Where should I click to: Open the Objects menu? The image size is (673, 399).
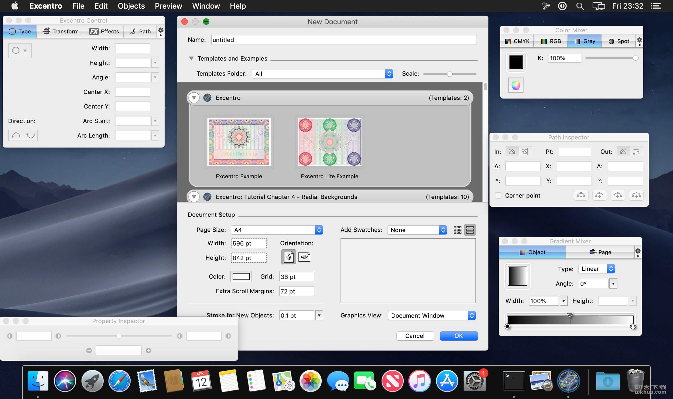pos(131,6)
